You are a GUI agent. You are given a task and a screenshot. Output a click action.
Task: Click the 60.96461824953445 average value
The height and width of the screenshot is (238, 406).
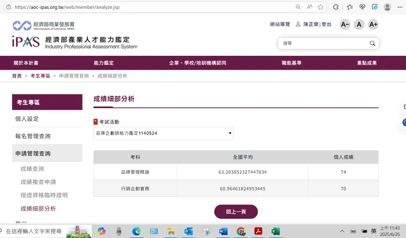click(243, 189)
